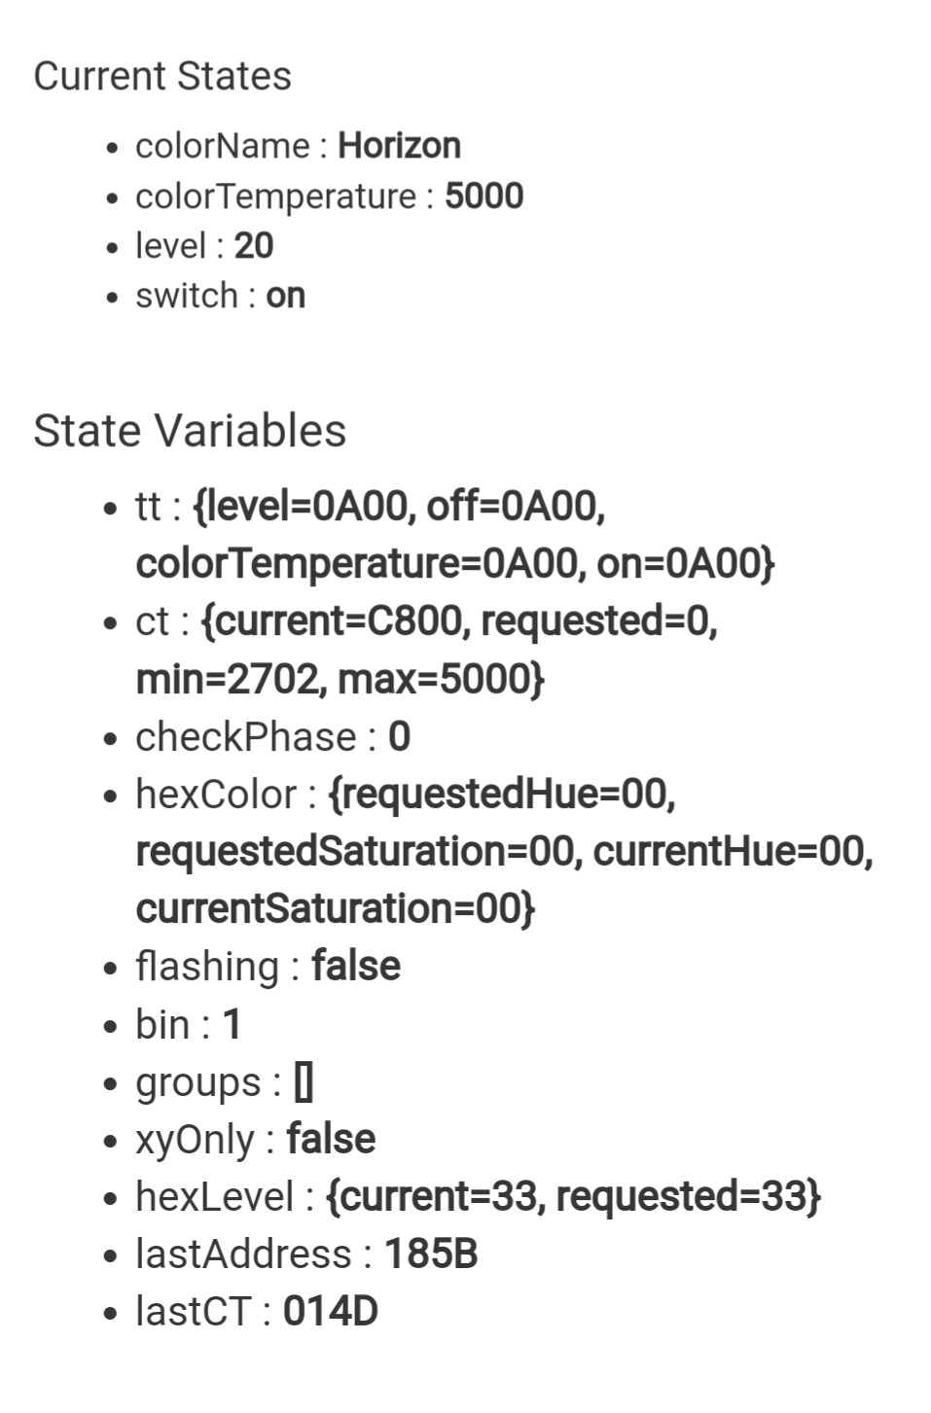The width and height of the screenshot is (931, 1413).
Task: Click the min=2702, max=5000 text line
Action: 340,679
